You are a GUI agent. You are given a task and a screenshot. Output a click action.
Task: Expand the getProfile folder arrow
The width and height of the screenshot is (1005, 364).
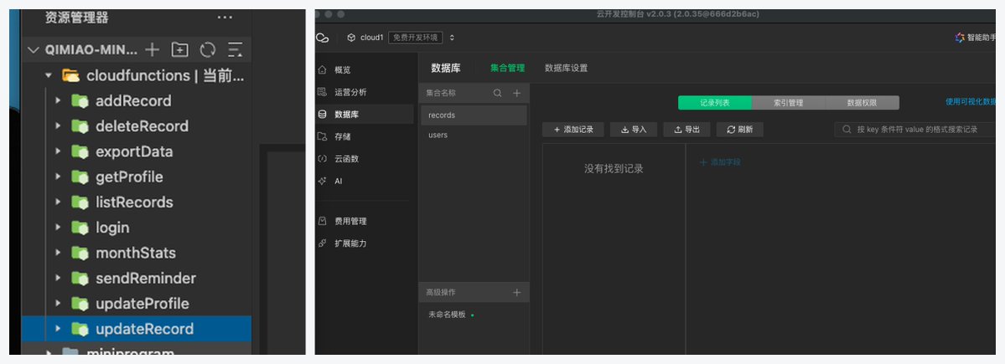(58, 177)
